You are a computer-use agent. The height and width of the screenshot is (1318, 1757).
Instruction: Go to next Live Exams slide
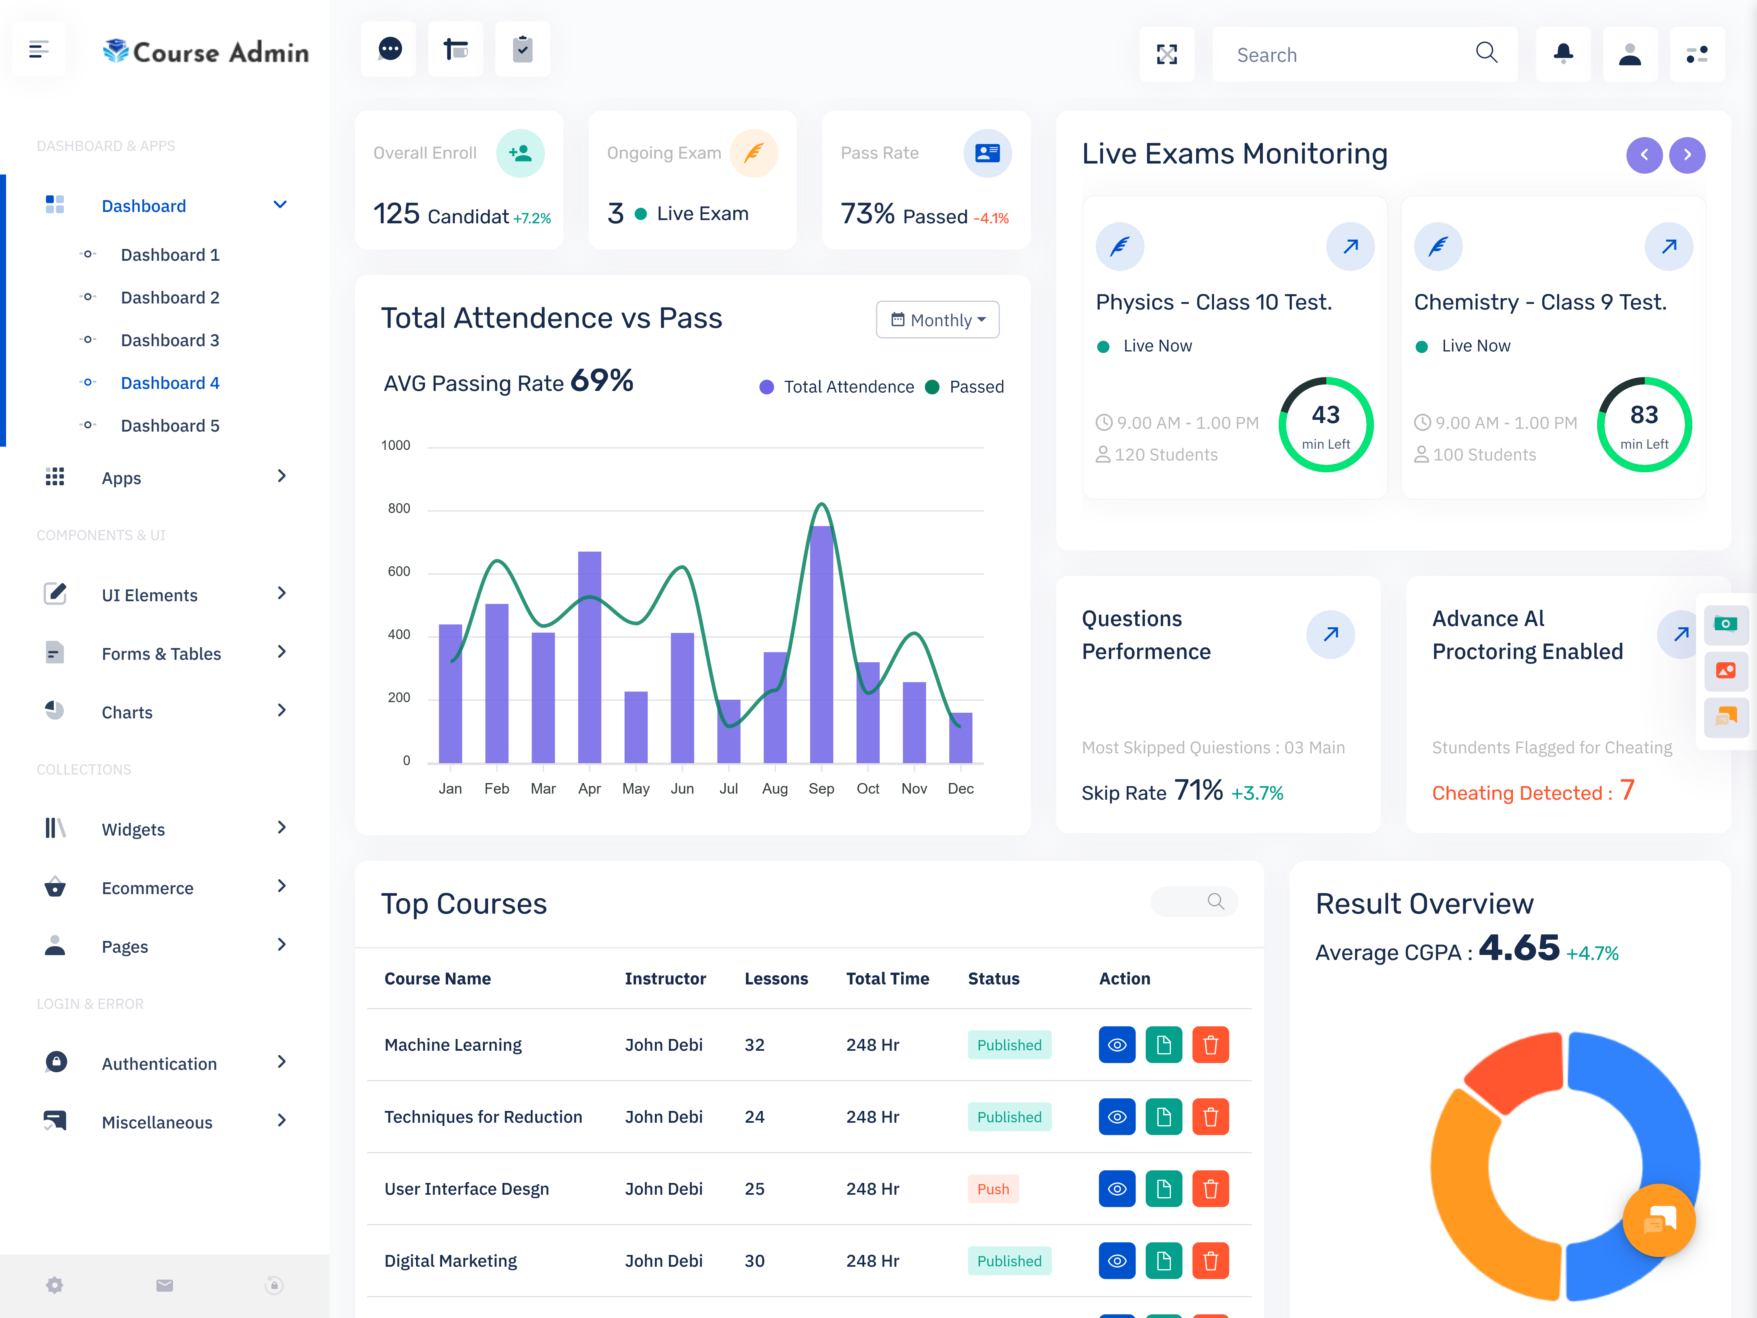[1687, 155]
